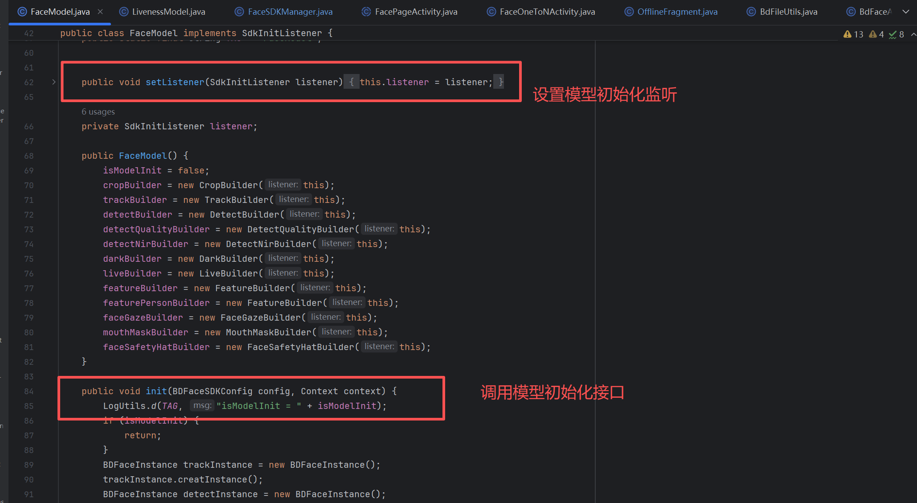Image resolution: width=917 pixels, height=503 pixels.
Task: Click line number 84 in the gutter
Action: (29, 391)
